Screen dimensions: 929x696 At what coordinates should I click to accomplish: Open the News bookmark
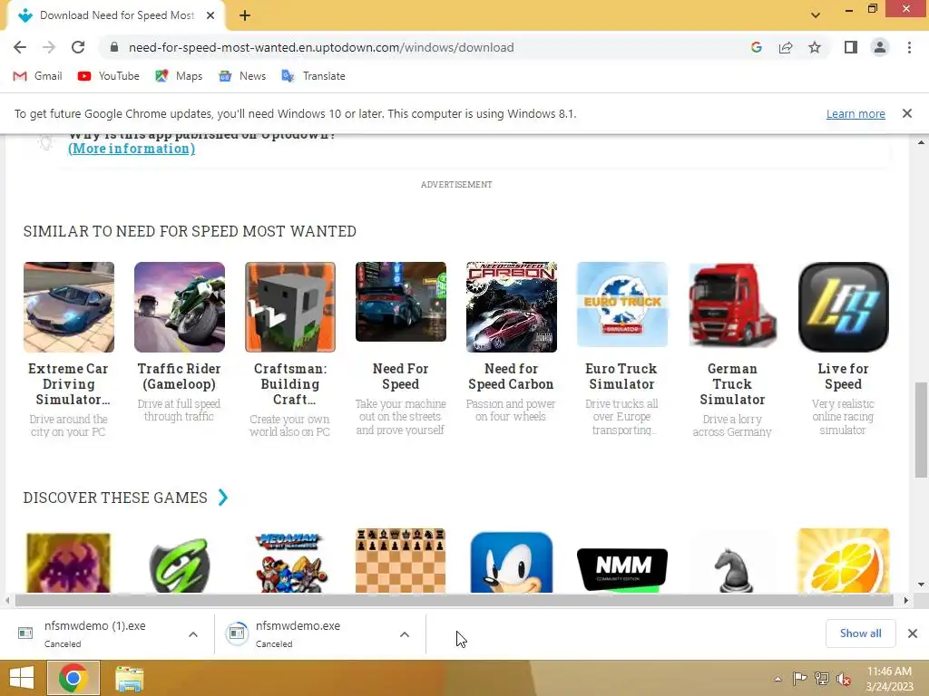(242, 76)
